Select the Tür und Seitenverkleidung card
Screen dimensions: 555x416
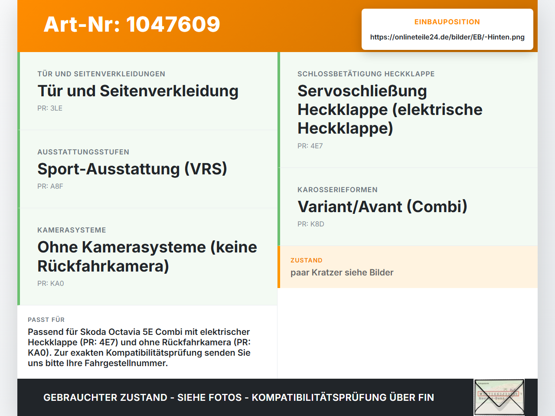tap(147, 91)
